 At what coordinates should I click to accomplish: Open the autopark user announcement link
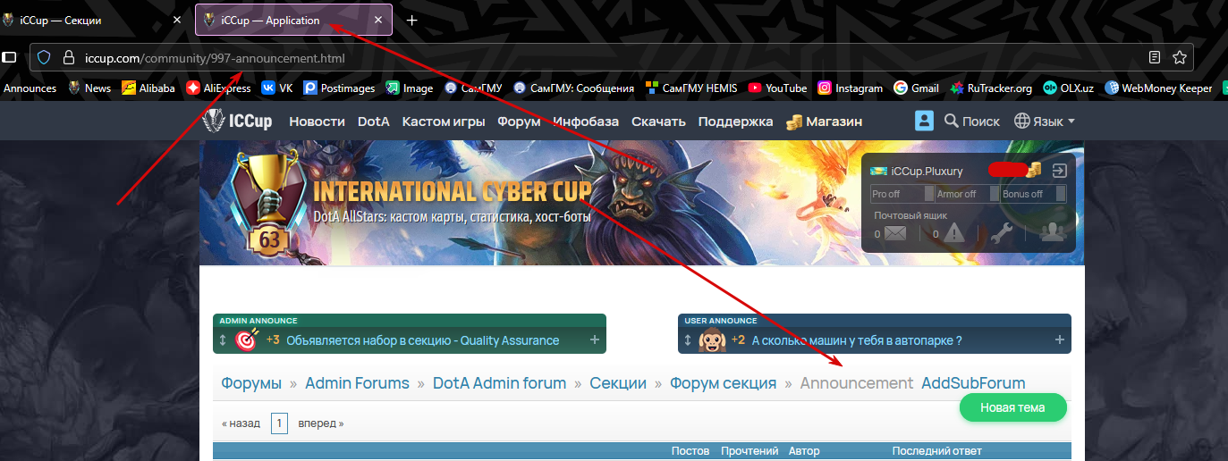[x=857, y=340]
